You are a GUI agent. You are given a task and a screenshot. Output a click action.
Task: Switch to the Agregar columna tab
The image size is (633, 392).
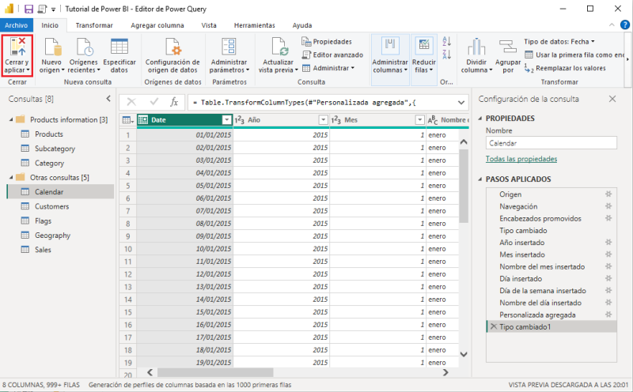pyautogui.click(x=157, y=25)
